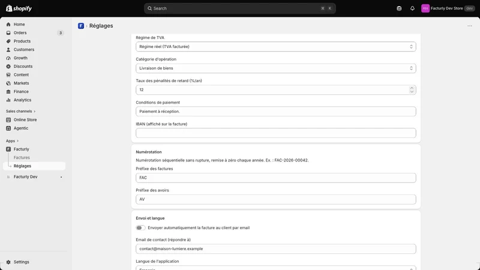The height and width of the screenshot is (270, 480).
Task: Click the Content icon in sidebar
Action: pos(8,74)
